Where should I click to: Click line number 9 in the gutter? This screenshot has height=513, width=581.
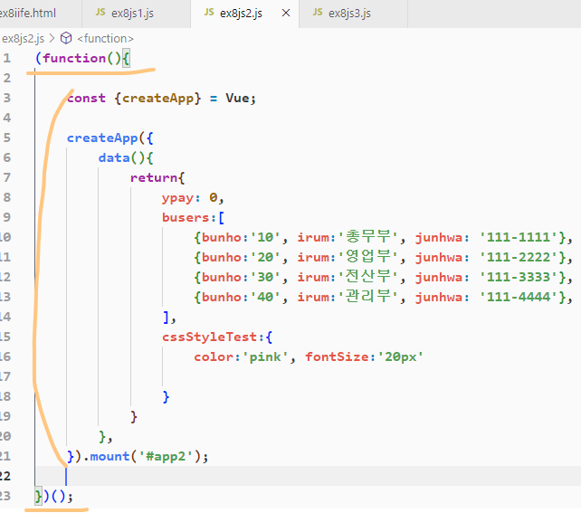click(7, 217)
